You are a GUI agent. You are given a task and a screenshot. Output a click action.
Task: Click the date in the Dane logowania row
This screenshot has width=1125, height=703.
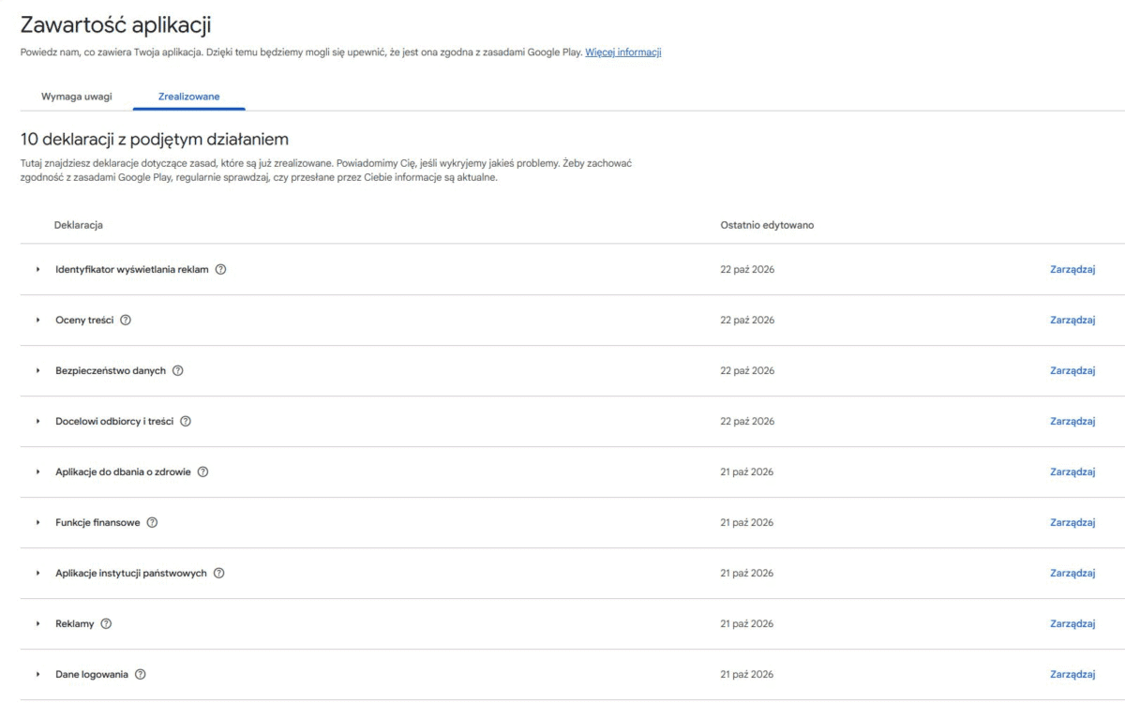point(747,674)
